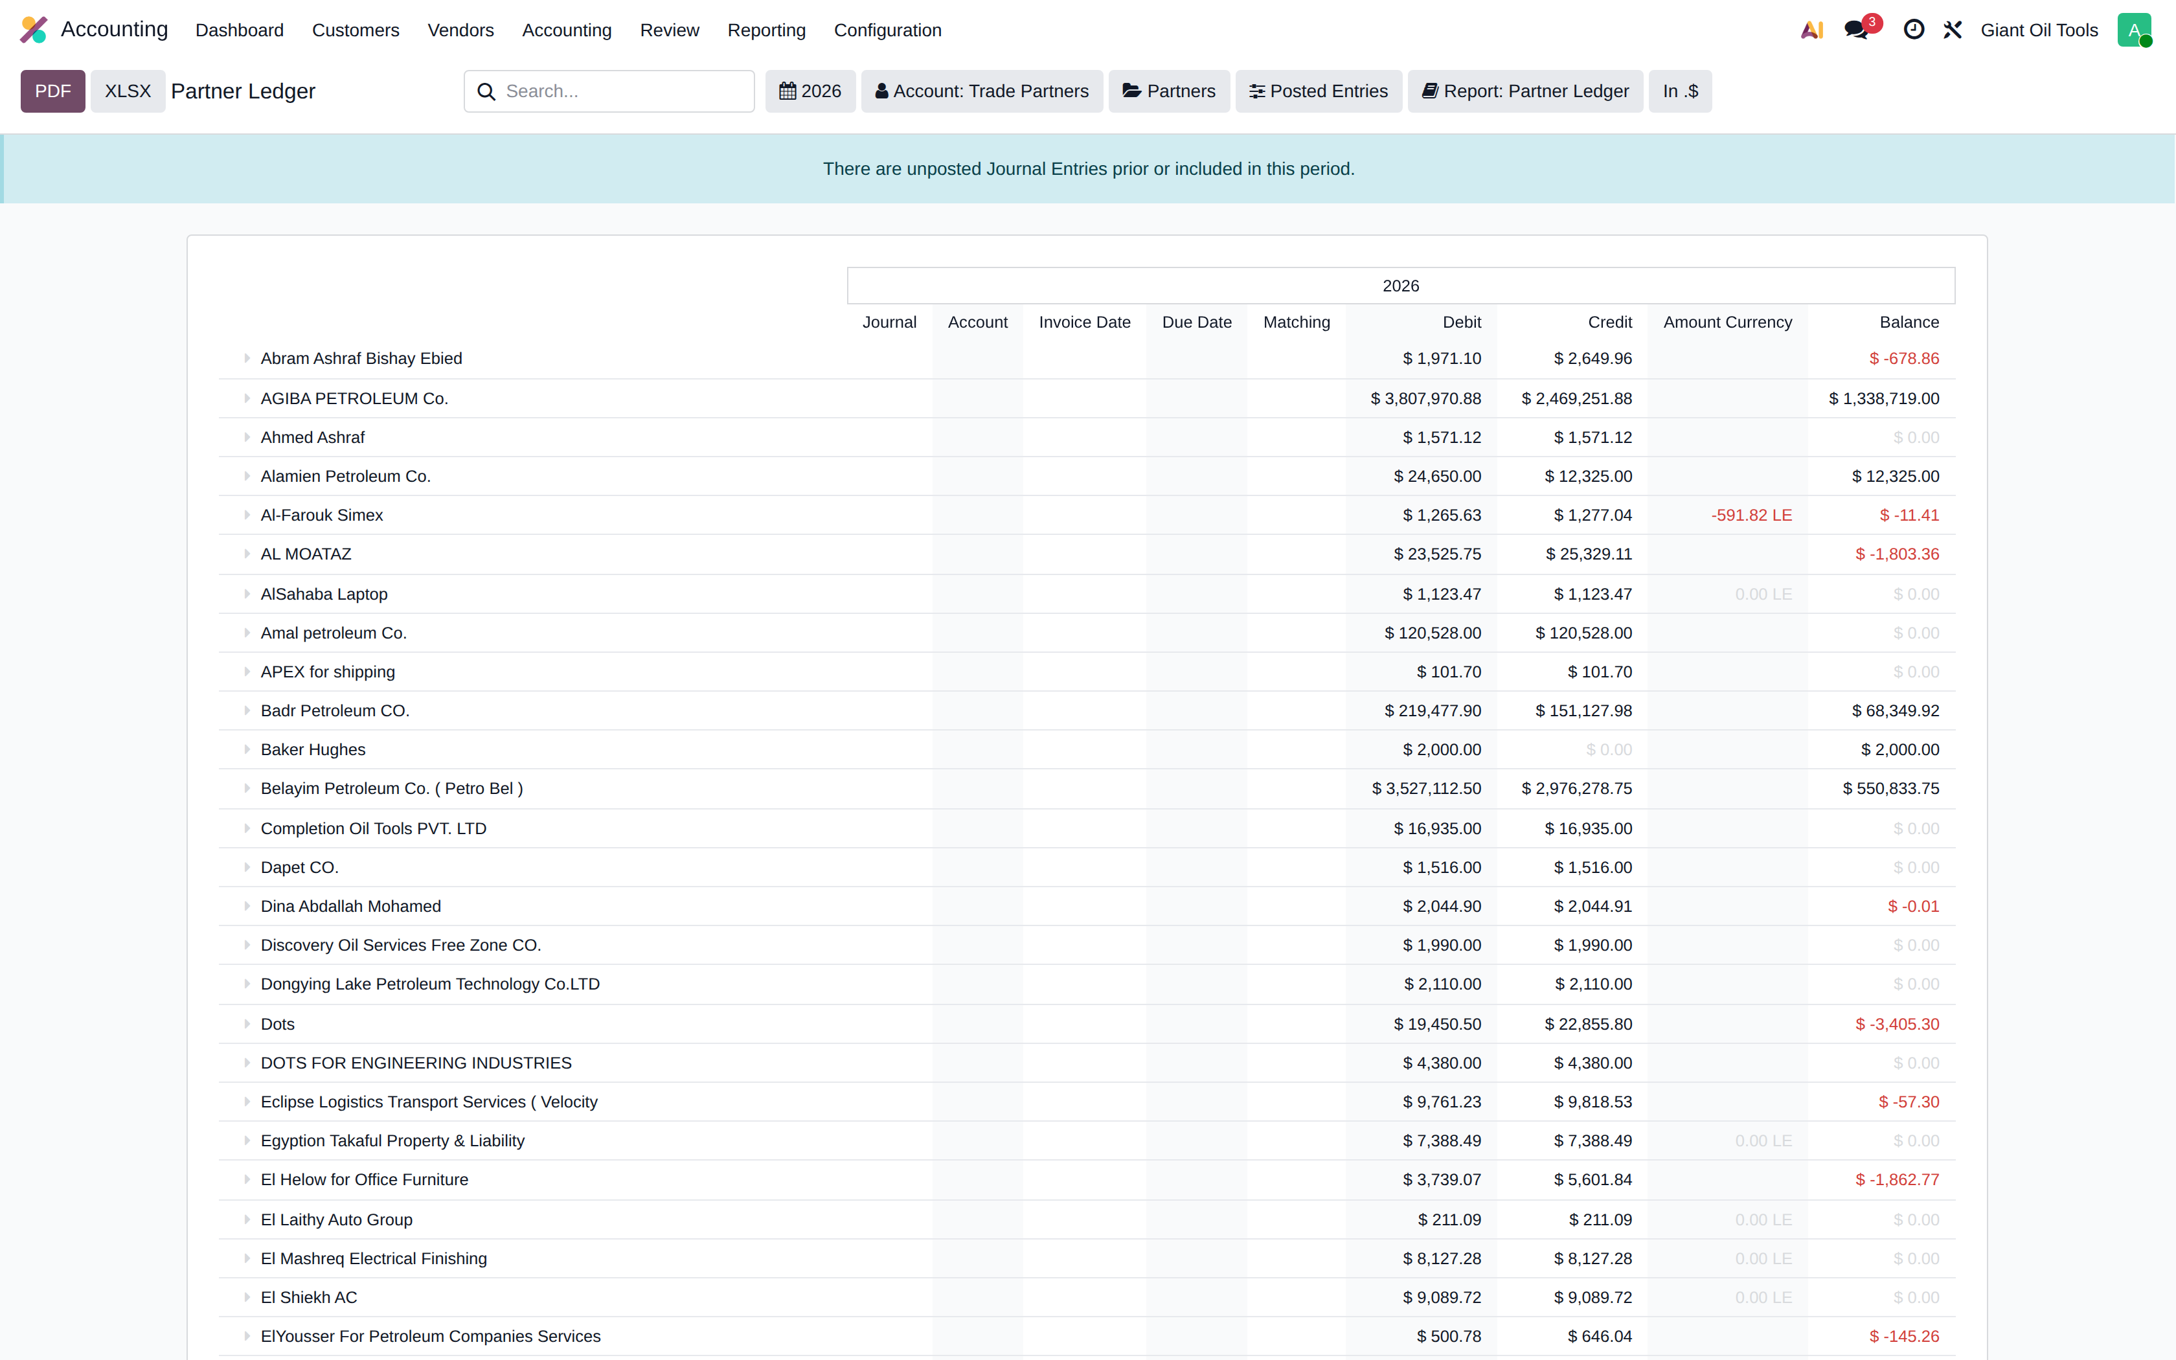Expand the AL MOATAZ row
Screen dimensions: 2176x1360
coord(246,554)
